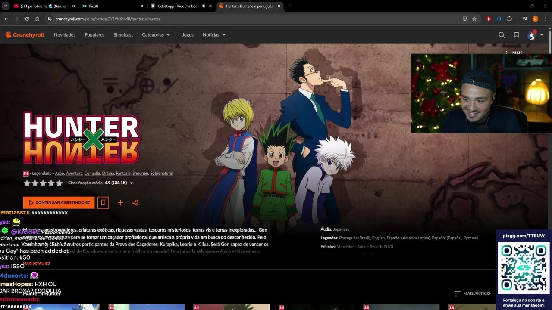552x310 pixels.
Task: Open the Chrome profile avatar M
Action: [x=535, y=19]
